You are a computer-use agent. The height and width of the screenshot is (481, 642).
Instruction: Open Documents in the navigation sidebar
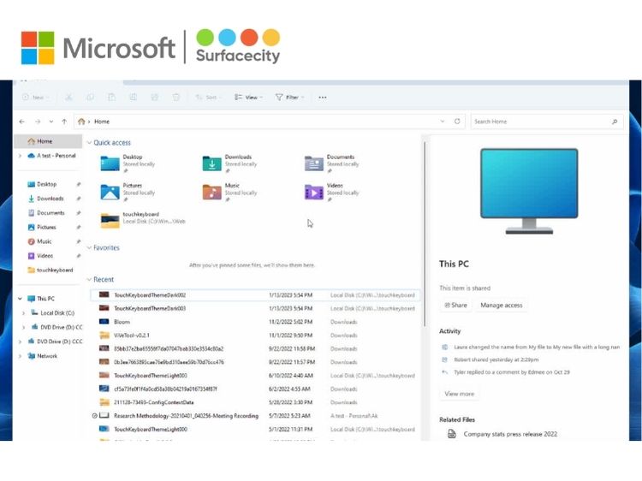tap(50, 213)
